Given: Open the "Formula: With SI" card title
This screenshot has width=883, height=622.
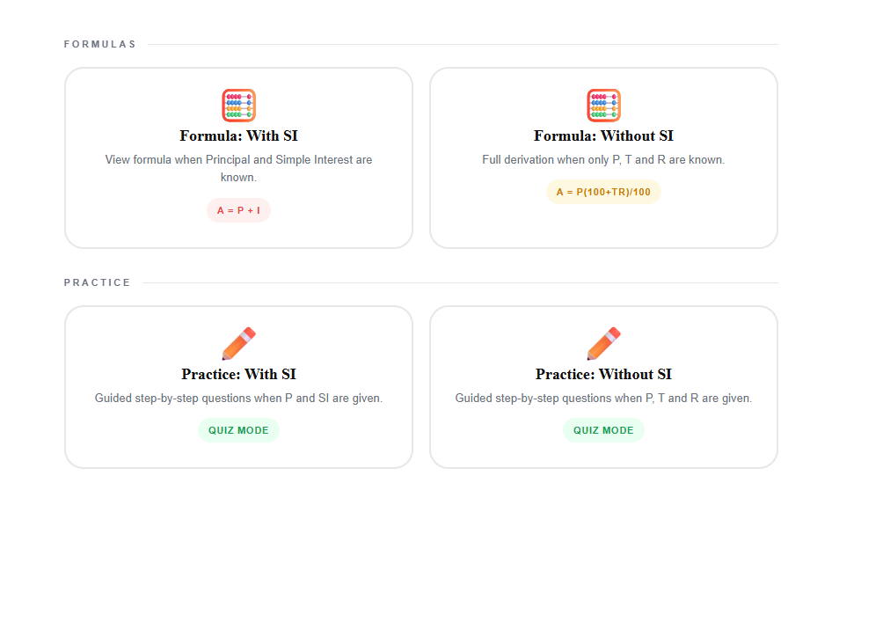Looking at the screenshot, I should point(238,135).
